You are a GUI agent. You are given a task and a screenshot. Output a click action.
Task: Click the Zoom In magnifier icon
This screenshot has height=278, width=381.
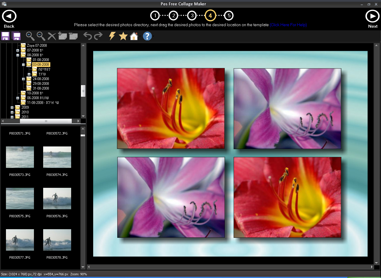tap(30, 36)
